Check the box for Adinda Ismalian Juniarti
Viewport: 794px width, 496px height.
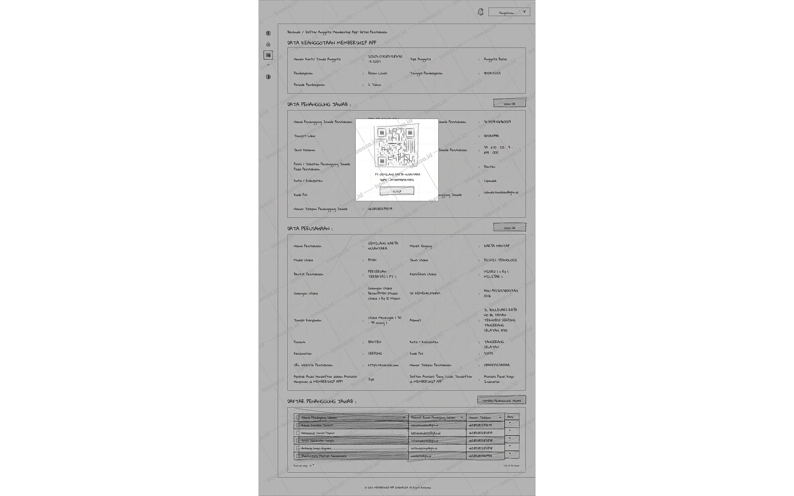coord(297,425)
